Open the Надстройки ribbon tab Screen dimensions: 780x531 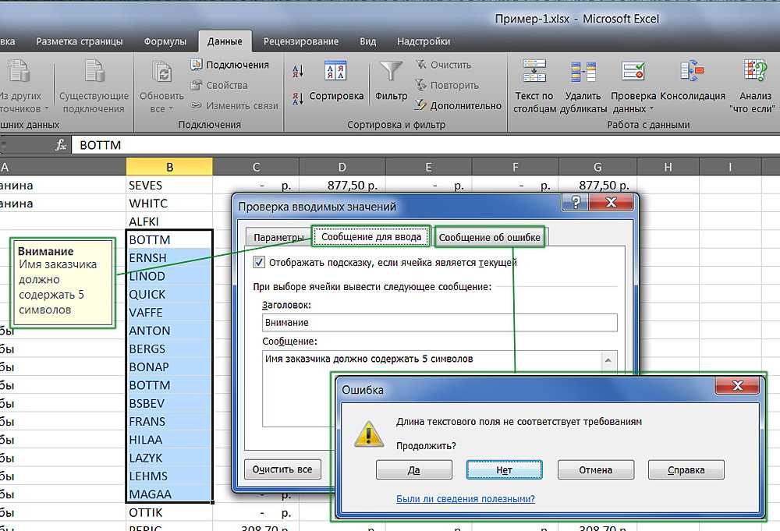[x=424, y=41]
